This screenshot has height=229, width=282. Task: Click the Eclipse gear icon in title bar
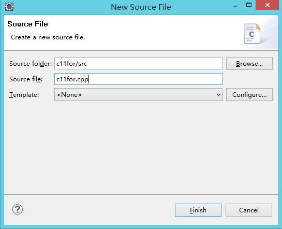[9, 7]
